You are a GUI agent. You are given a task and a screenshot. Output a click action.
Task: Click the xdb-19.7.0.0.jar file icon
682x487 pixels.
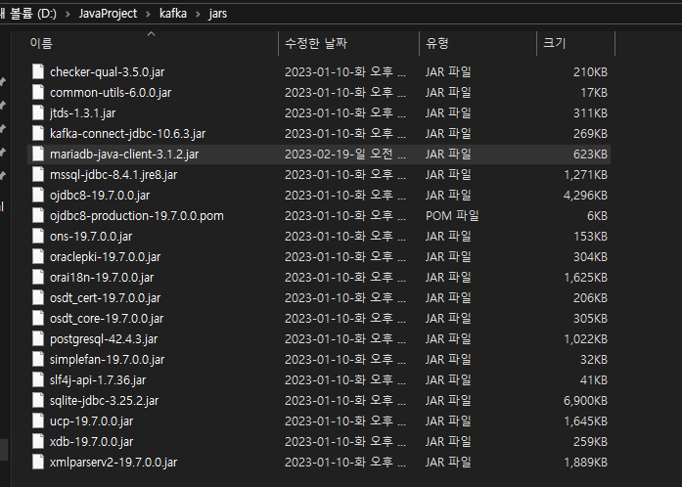click(38, 441)
